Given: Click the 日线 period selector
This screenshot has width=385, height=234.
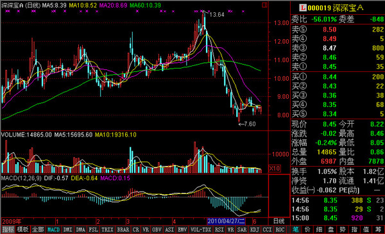Looking at the screenshot, I should (x=279, y=221).
